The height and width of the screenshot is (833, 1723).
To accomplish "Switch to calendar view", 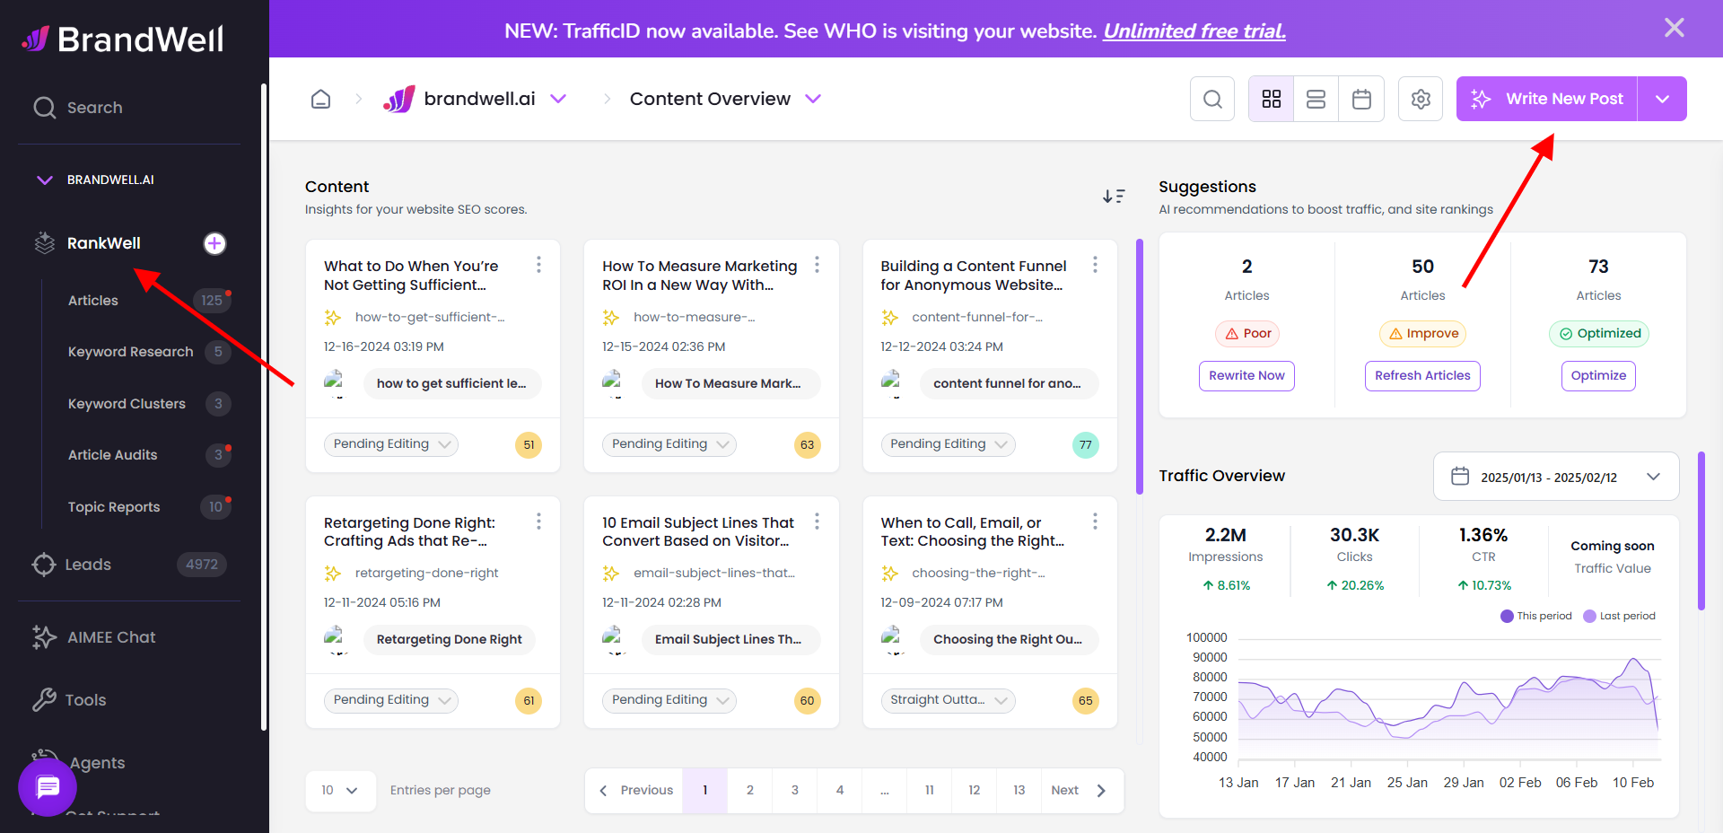I will point(1361,99).
